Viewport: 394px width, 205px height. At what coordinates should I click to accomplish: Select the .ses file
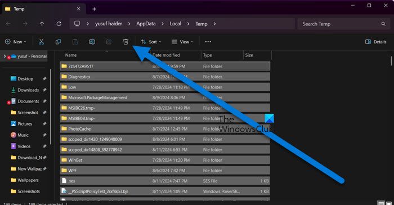pyautogui.click(x=165, y=181)
